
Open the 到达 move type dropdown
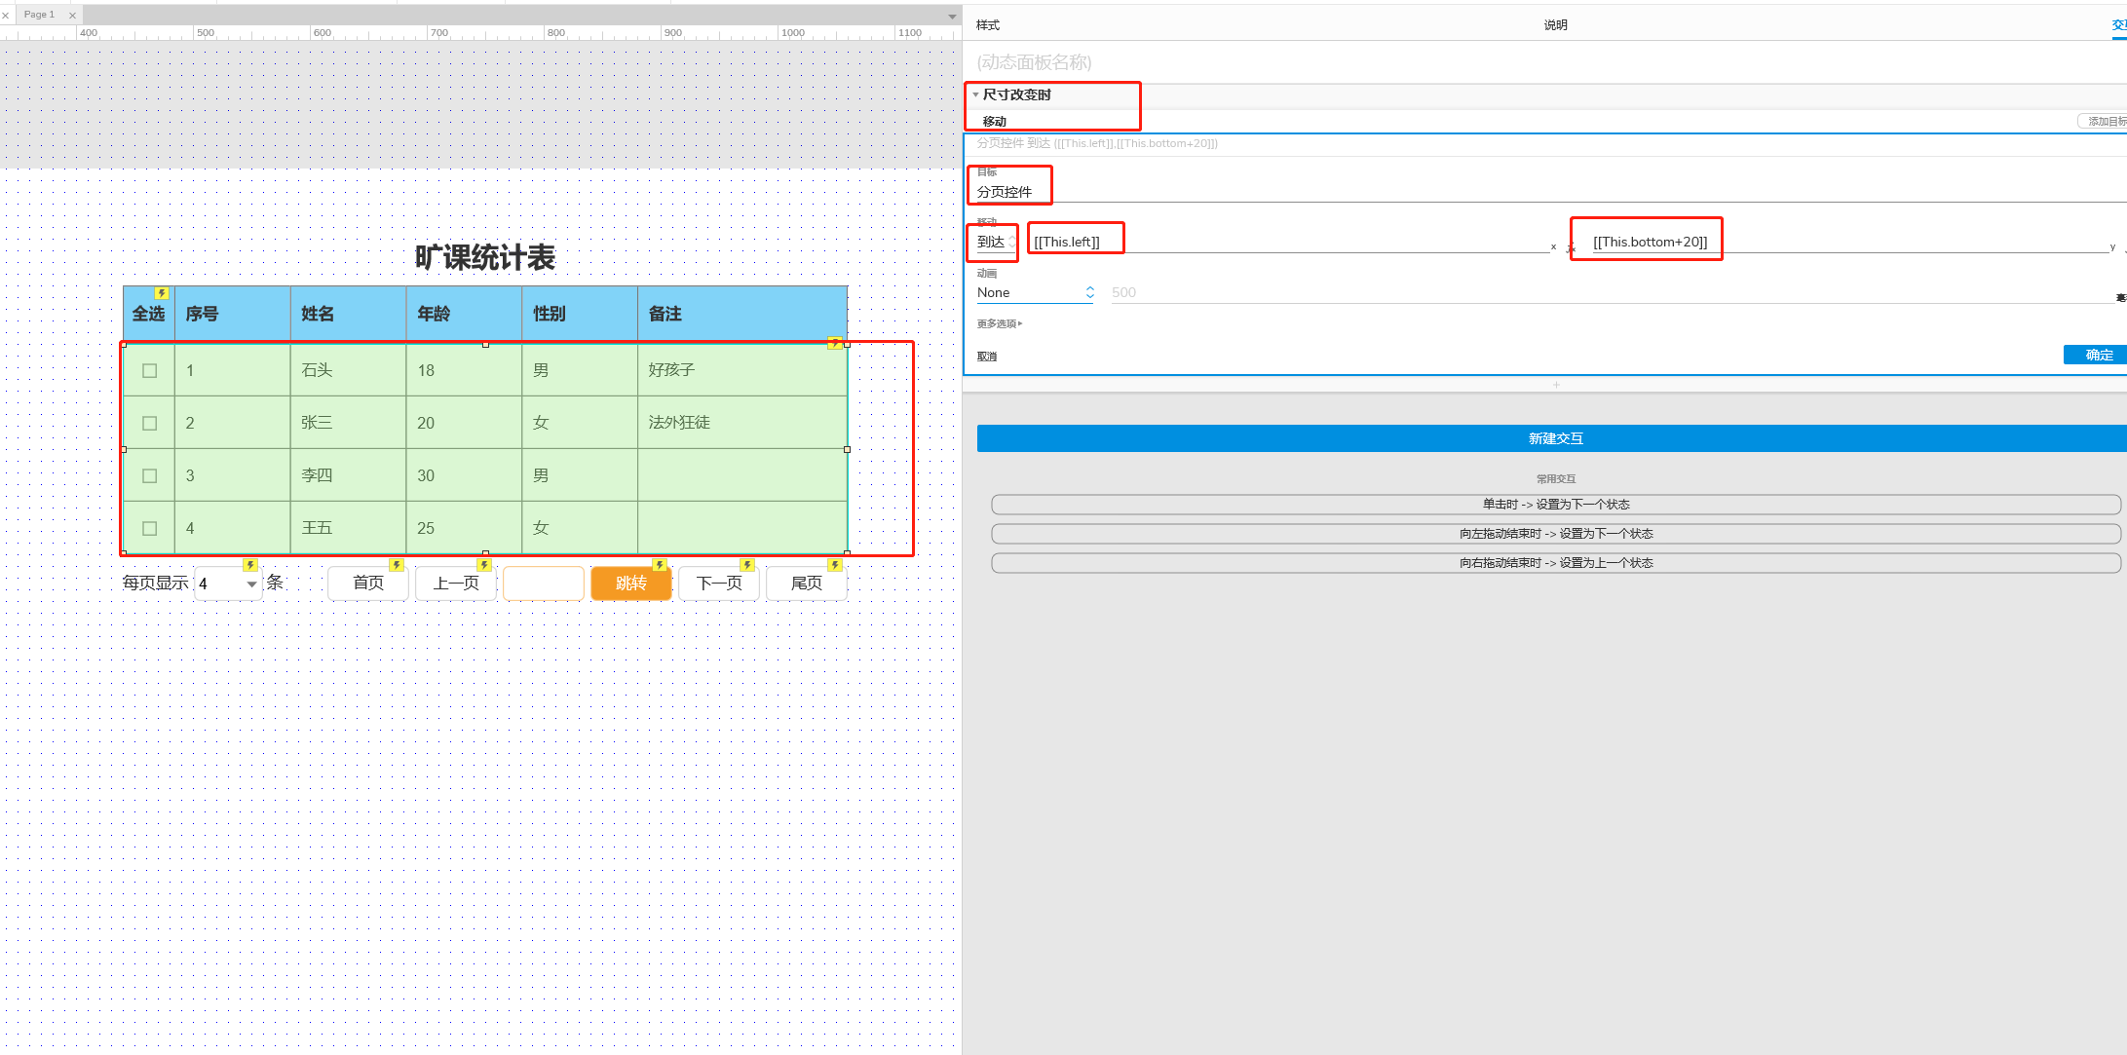coord(997,242)
